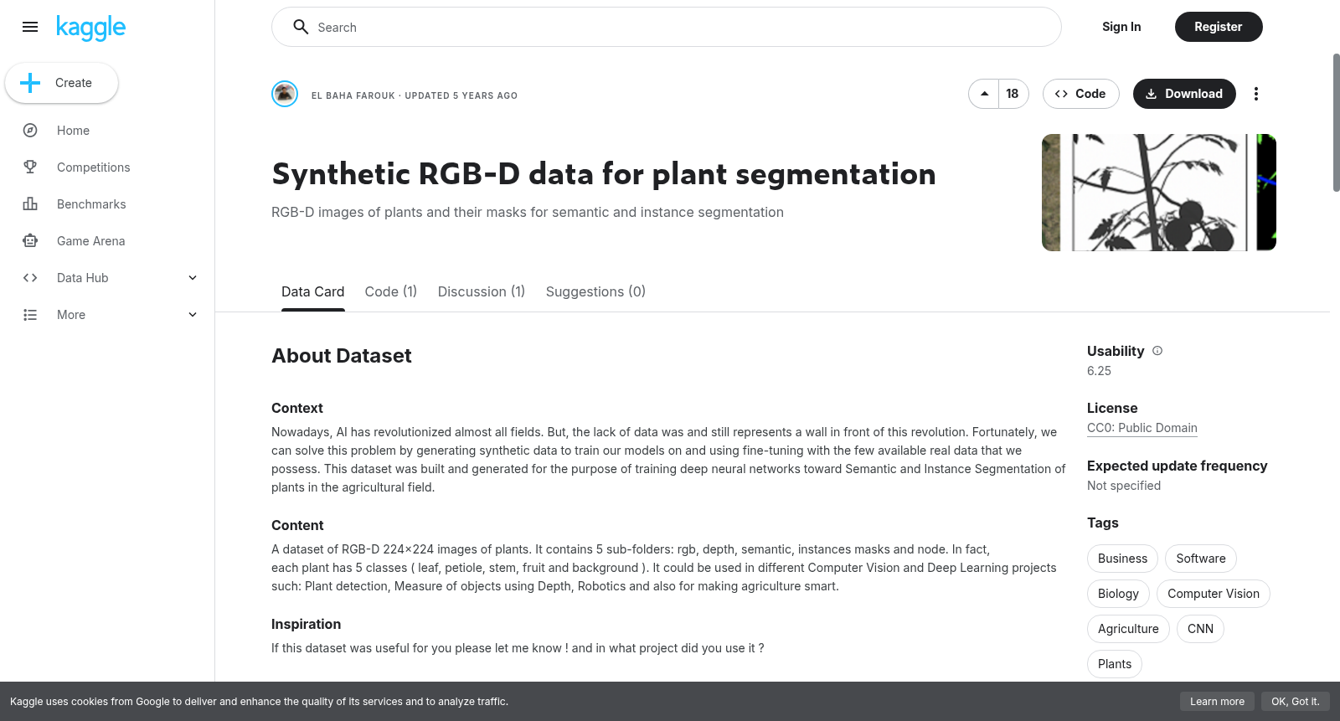
Task: Open the Suggestions (0) tab
Action: coord(595,291)
